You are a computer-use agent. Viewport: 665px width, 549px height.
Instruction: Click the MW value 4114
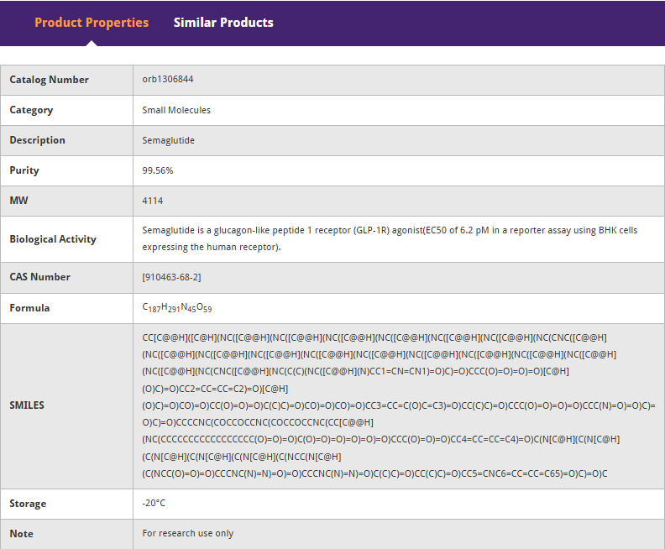pyautogui.click(x=153, y=201)
